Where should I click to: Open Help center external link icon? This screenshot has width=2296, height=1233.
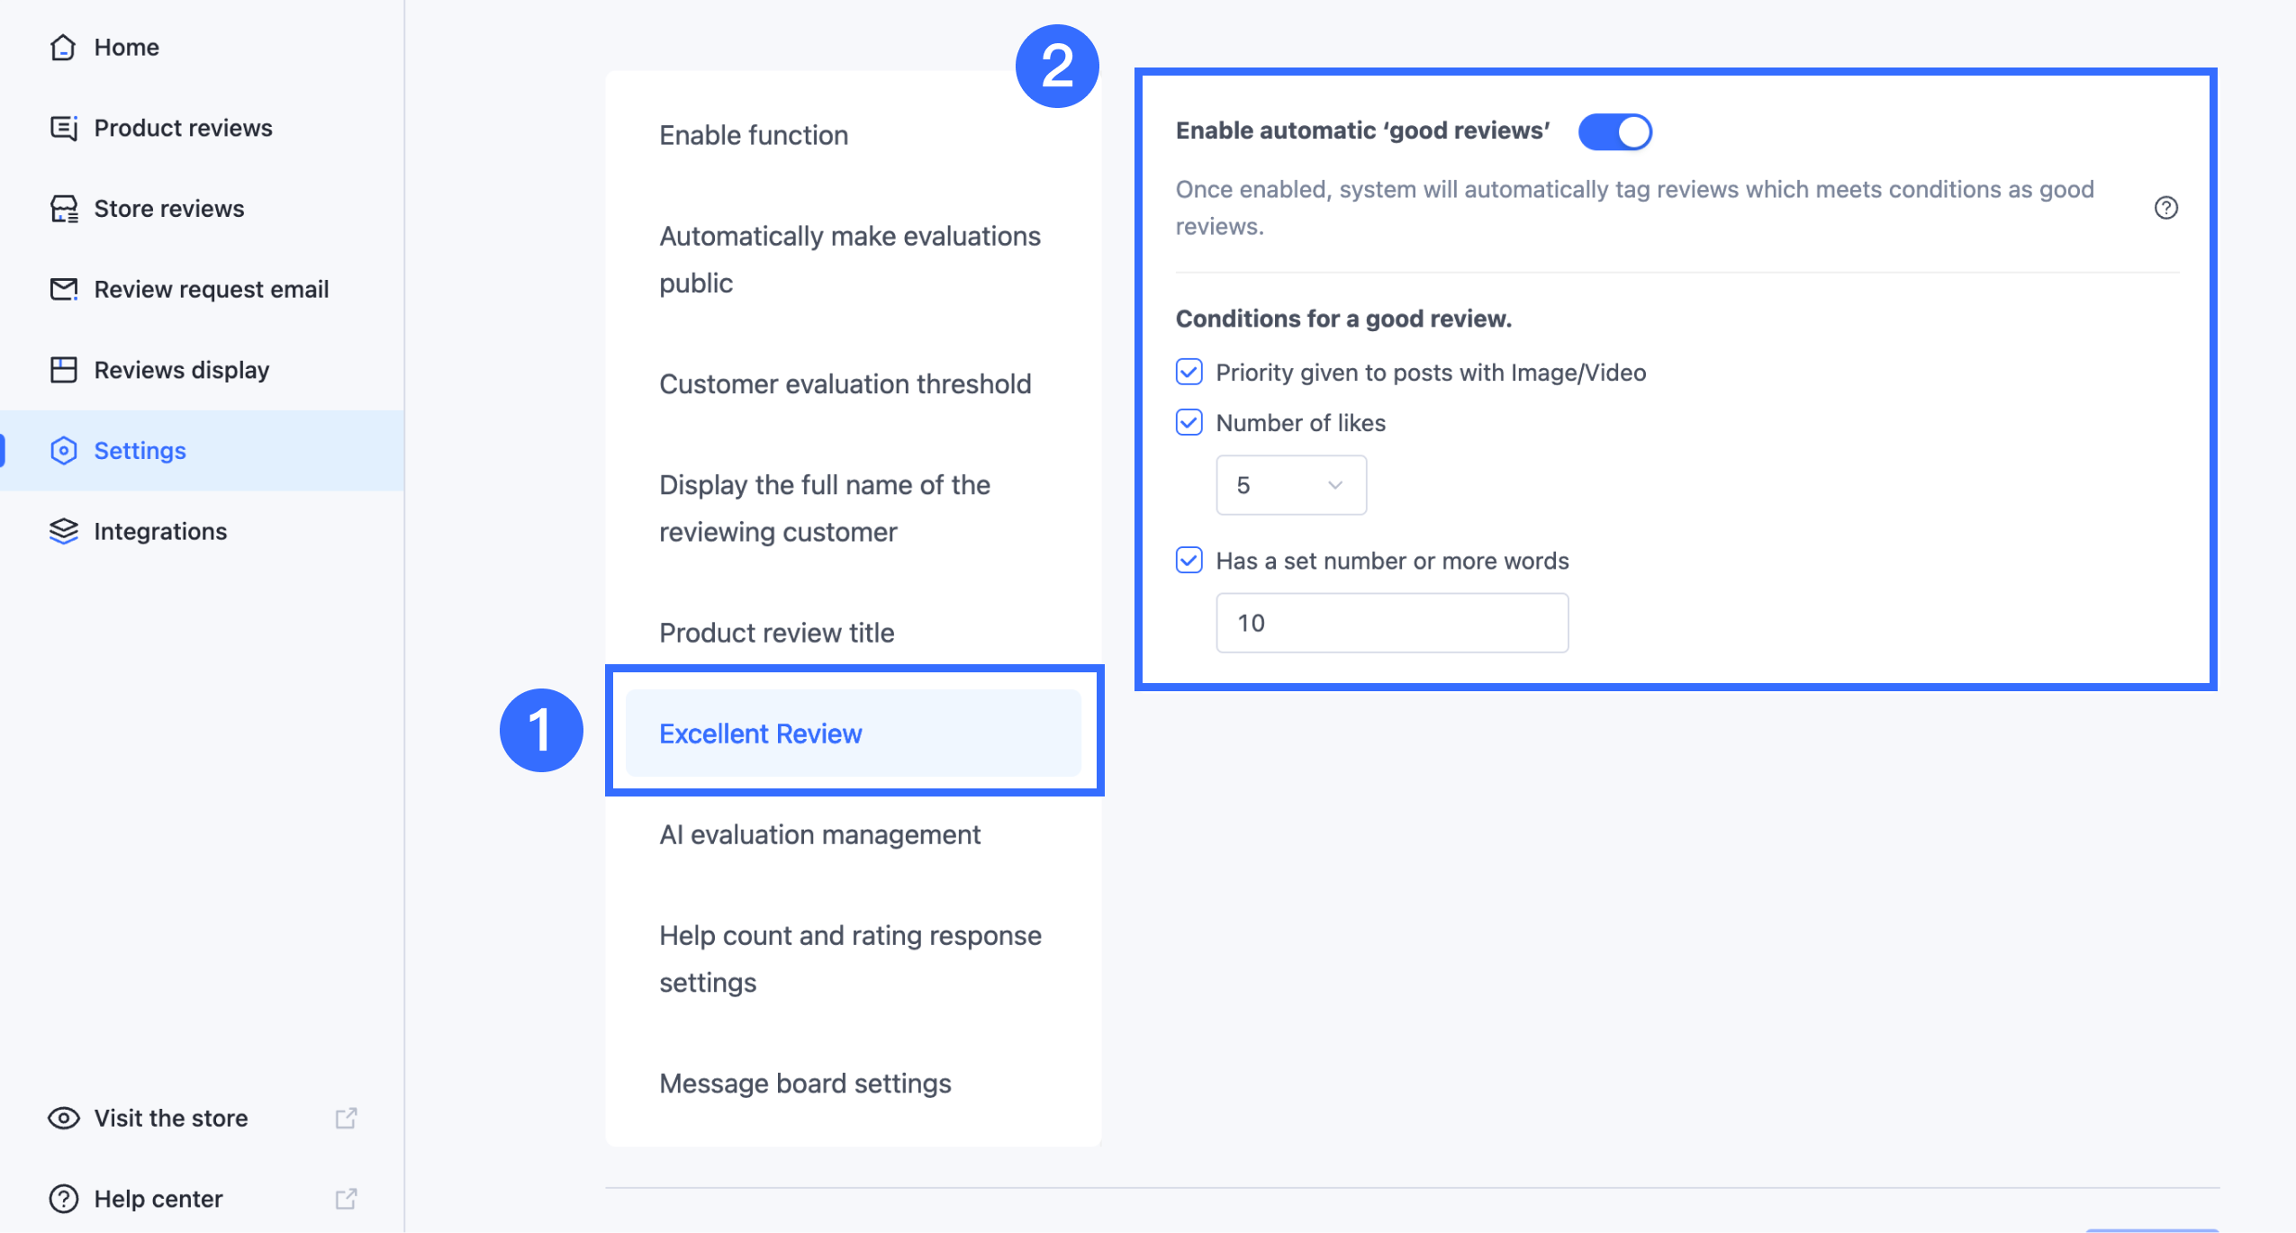click(x=346, y=1199)
